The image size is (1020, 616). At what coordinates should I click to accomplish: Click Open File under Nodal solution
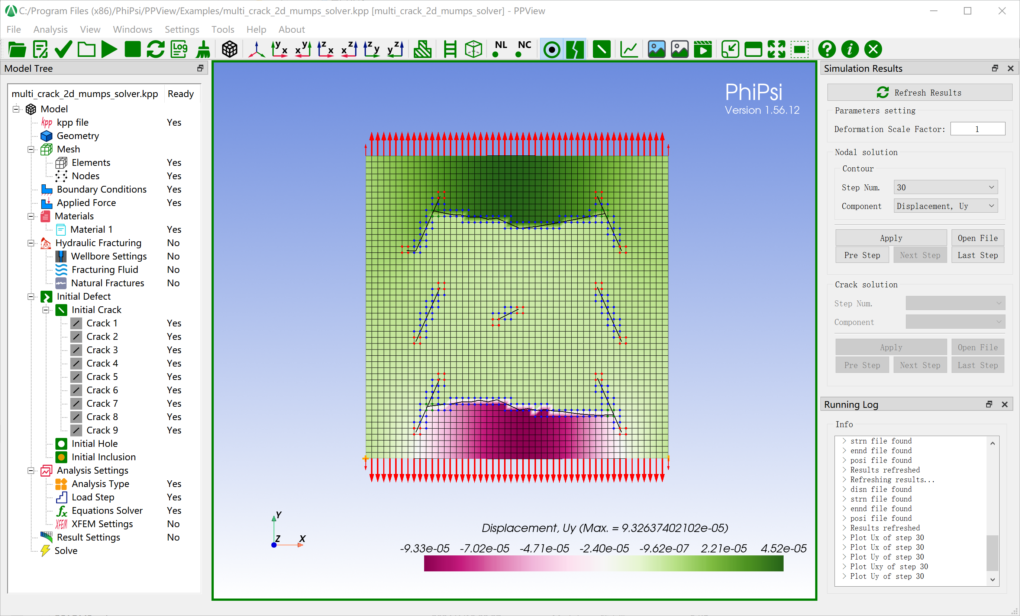977,238
